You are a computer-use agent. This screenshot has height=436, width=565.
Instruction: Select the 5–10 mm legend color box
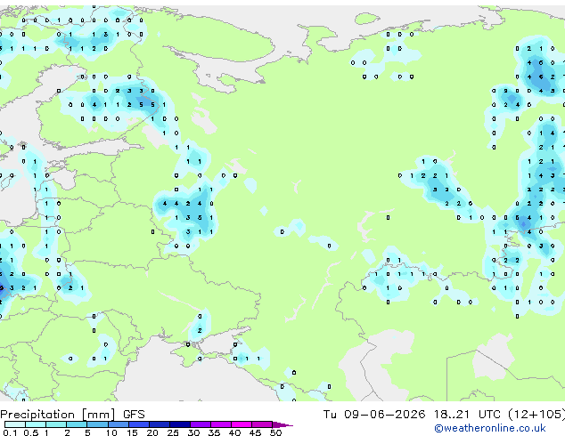click(97, 424)
